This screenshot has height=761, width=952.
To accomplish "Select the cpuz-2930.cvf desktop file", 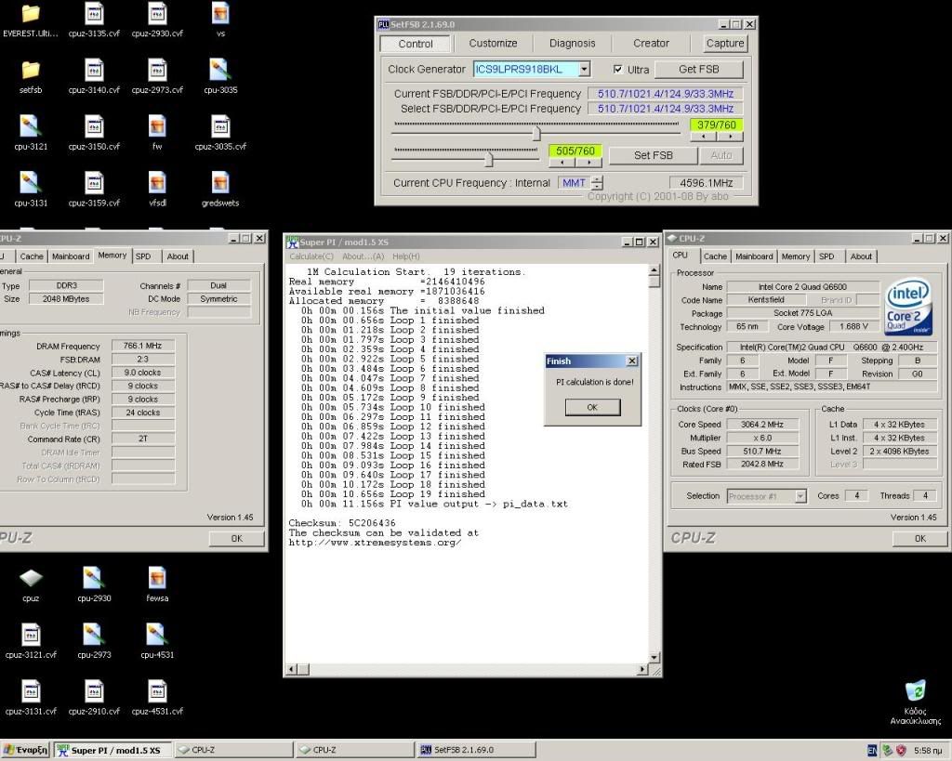I will pos(157,13).
